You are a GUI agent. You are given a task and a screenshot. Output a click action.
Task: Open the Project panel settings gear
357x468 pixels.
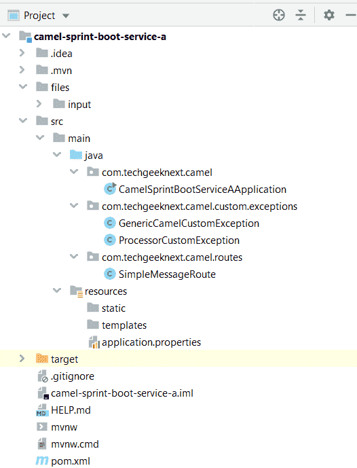(329, 15)
